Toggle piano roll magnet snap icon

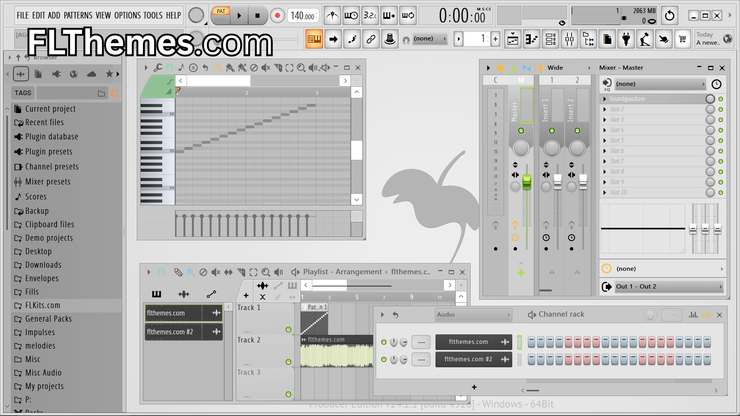pos(170,68)
